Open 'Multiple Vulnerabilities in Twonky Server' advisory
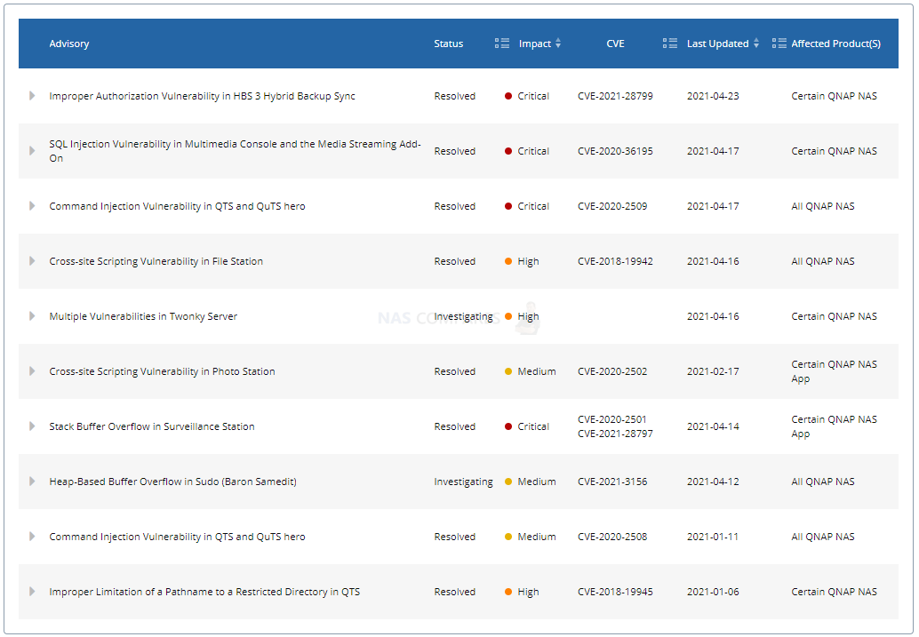 pos(143,316)
